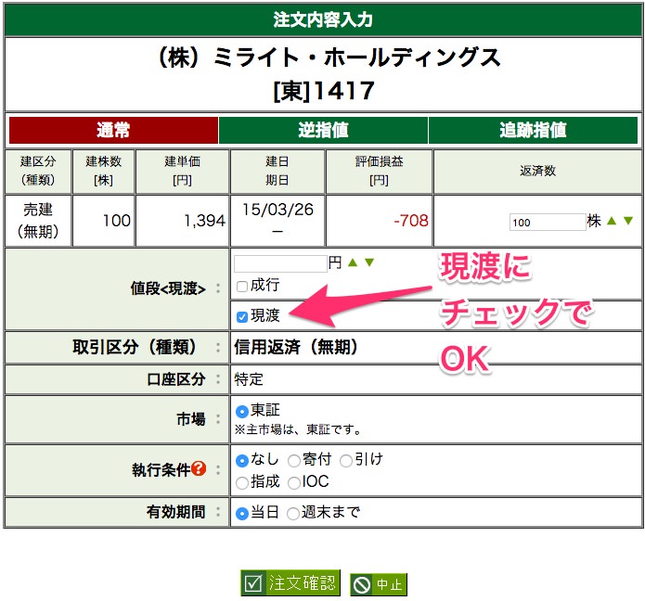
Task: Click the 市場 row label
Action: click(x=191, y=420)
